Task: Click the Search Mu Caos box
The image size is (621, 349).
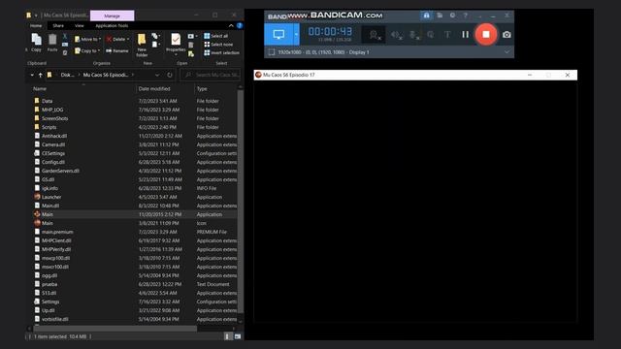Action: coord(211,75)
